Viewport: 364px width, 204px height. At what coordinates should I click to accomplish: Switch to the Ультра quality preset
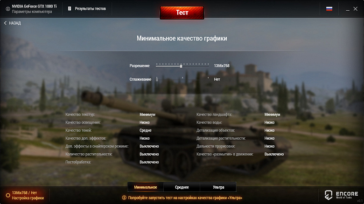[218, 187]
